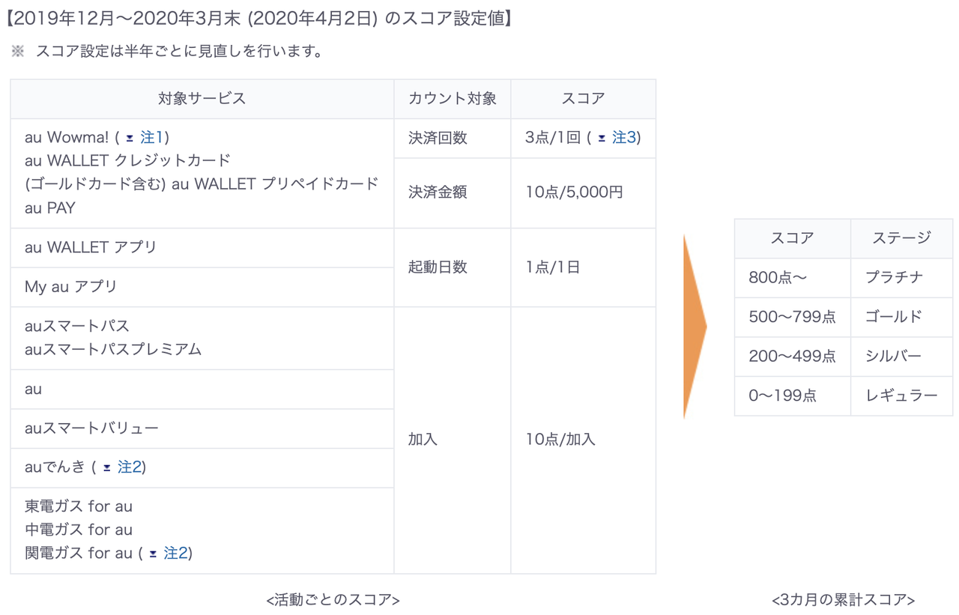Click the 200〜499点 score range
Screen dimensions: 959x615
click(x=793, y=357)
